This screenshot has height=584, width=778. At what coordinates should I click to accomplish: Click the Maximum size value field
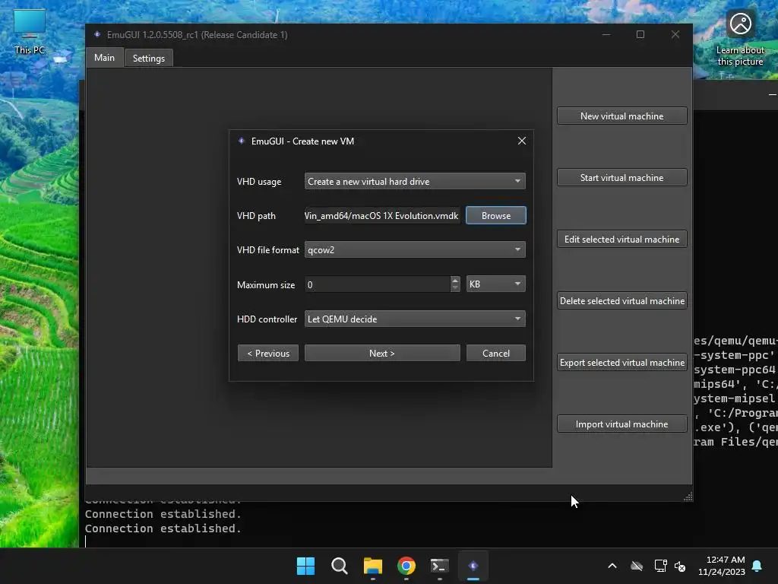click(377, 284)
